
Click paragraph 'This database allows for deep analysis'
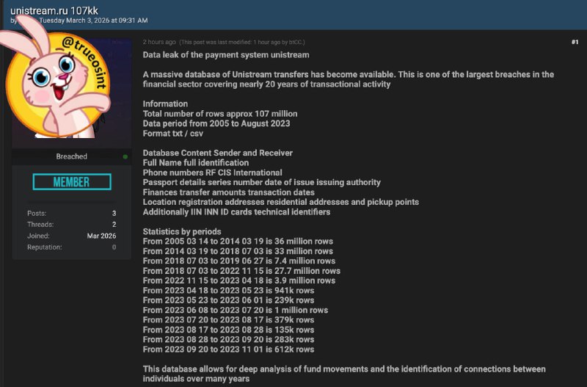[344, 374]
